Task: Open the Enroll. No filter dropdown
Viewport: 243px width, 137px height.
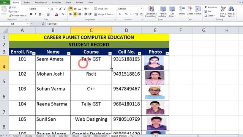Action: pyautogui.click(x=34, y=53)
